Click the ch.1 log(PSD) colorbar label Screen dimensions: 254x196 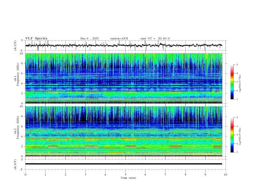[x=240, y=84]
